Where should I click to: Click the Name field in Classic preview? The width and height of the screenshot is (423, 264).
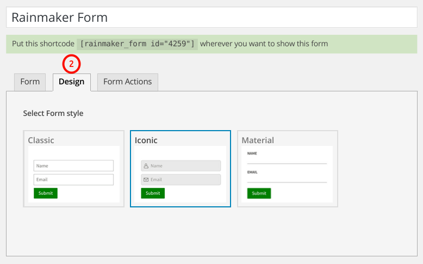pos(73,165)
